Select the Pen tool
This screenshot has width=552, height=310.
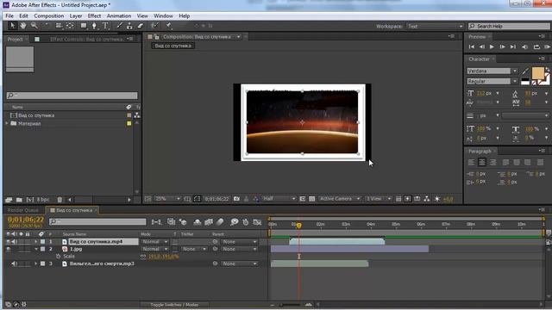94,25
